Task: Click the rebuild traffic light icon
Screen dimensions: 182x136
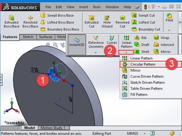Action: [145, 7]
